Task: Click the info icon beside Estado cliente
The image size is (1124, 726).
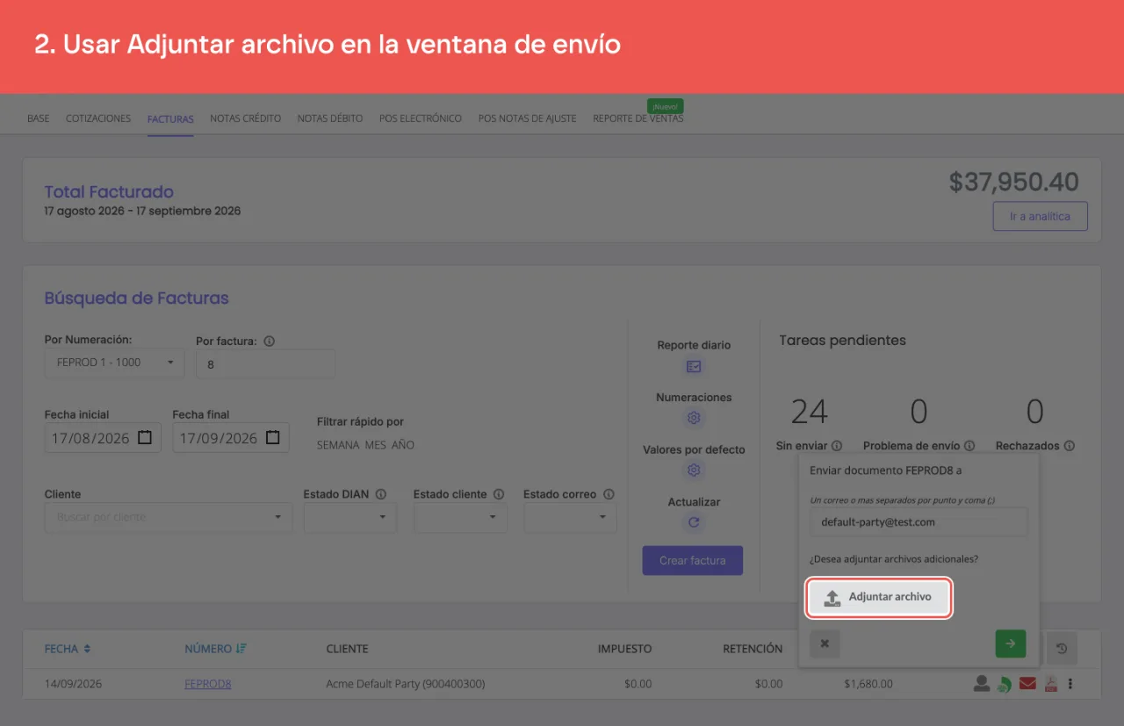Action: pos(499,494)
